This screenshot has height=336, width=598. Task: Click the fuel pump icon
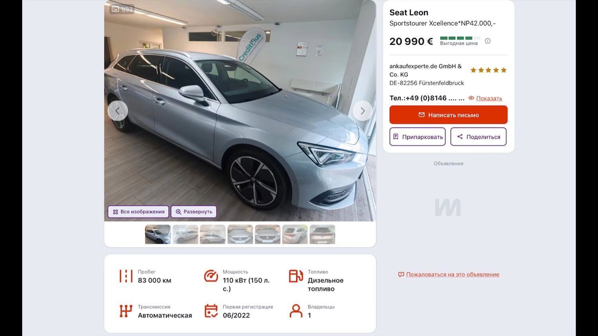296,276
